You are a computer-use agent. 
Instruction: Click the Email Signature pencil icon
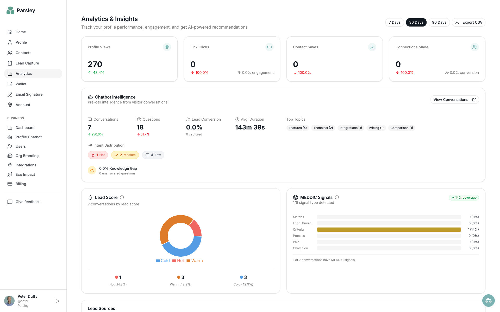coord(10,94)
